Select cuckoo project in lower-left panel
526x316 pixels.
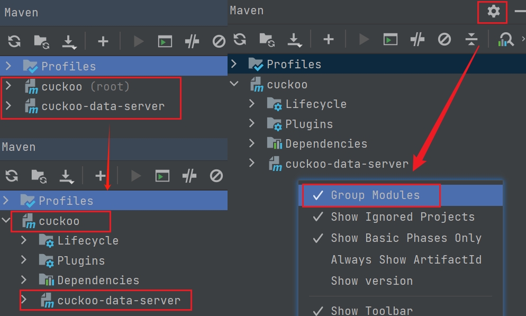coord(59,221)
